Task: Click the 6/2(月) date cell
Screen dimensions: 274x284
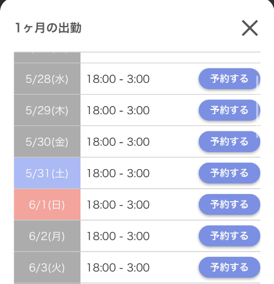Action: pos(47,236)
